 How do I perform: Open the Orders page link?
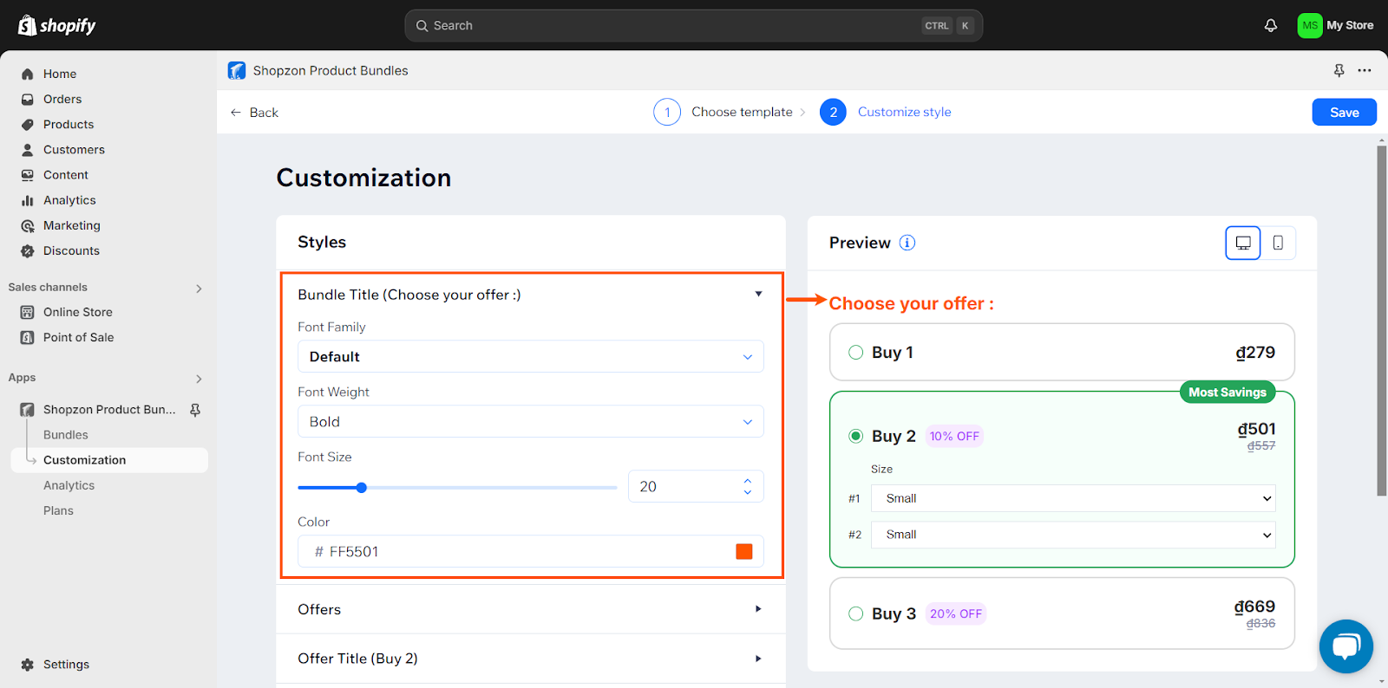point(62,99)
